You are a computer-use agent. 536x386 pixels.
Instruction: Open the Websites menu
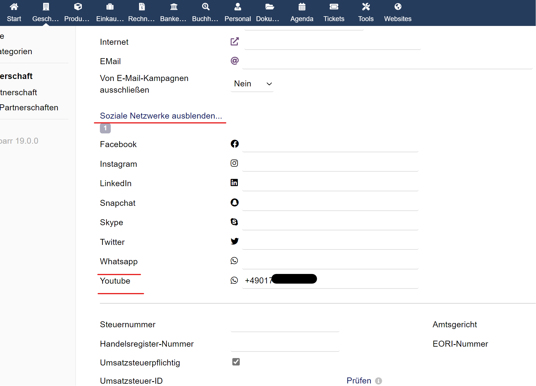click(398, 13)
